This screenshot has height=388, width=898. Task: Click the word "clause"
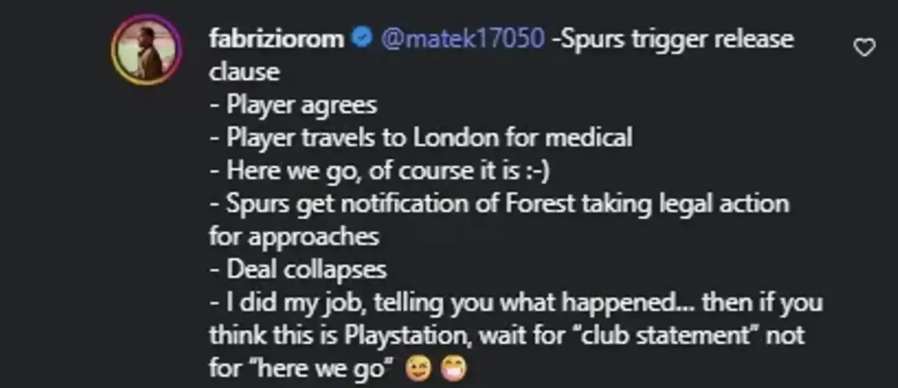click(x=244, y=72)
